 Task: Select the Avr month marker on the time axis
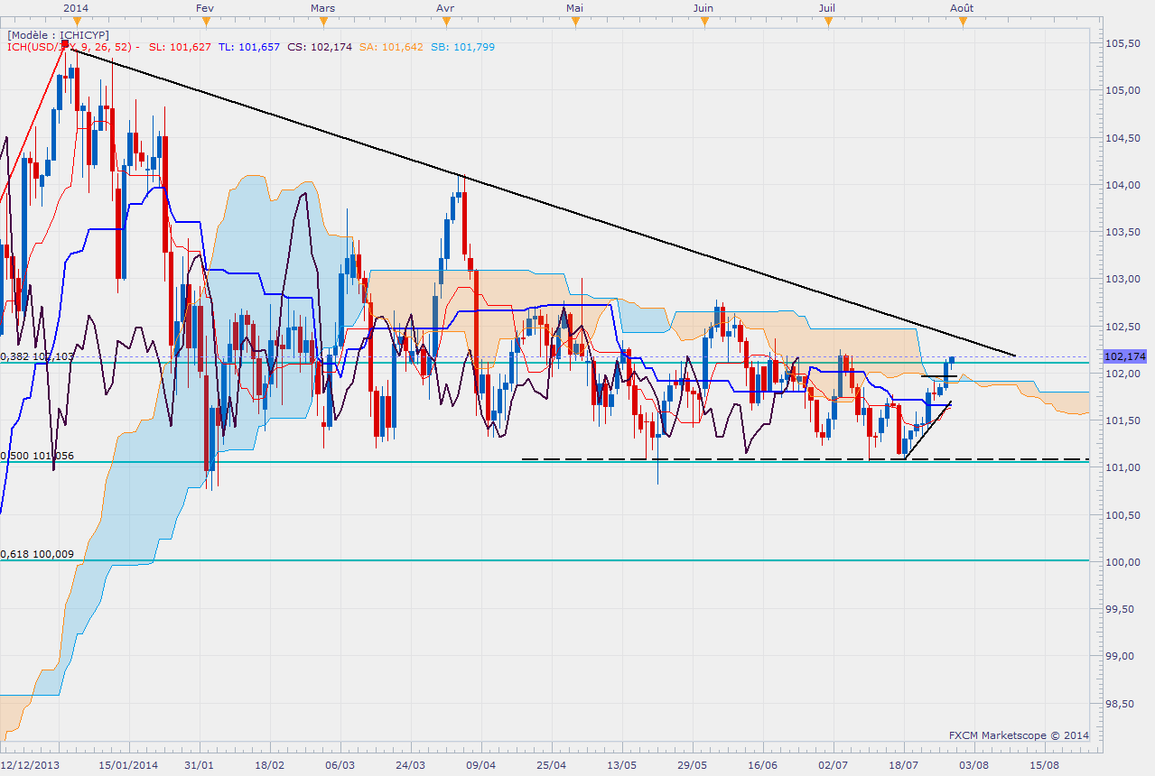[444, 8]
